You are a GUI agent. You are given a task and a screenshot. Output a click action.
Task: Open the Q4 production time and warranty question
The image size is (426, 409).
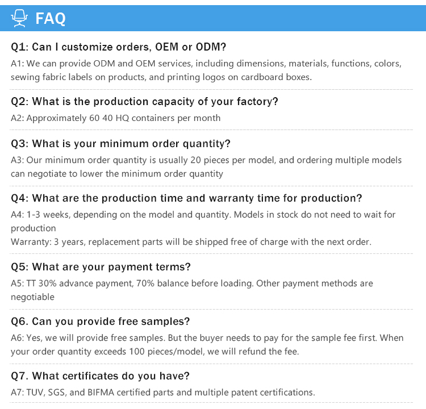click(x=186, y=198)
